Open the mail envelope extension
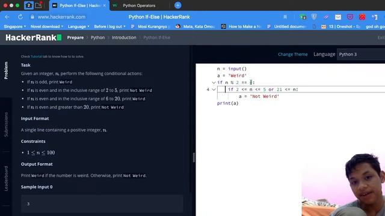Image resolution: width=385 pixels, height=216 pixels. point(338,17)
